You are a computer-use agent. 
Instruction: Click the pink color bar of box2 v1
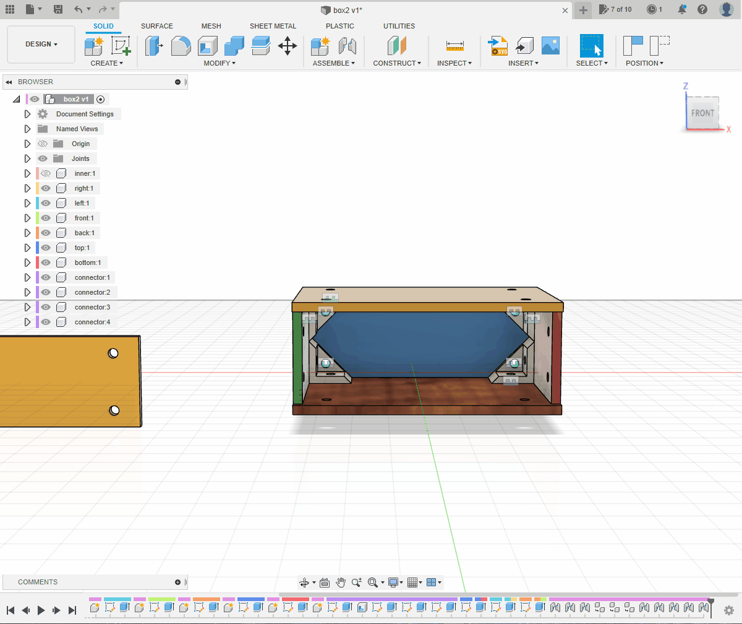pos(27,99)
